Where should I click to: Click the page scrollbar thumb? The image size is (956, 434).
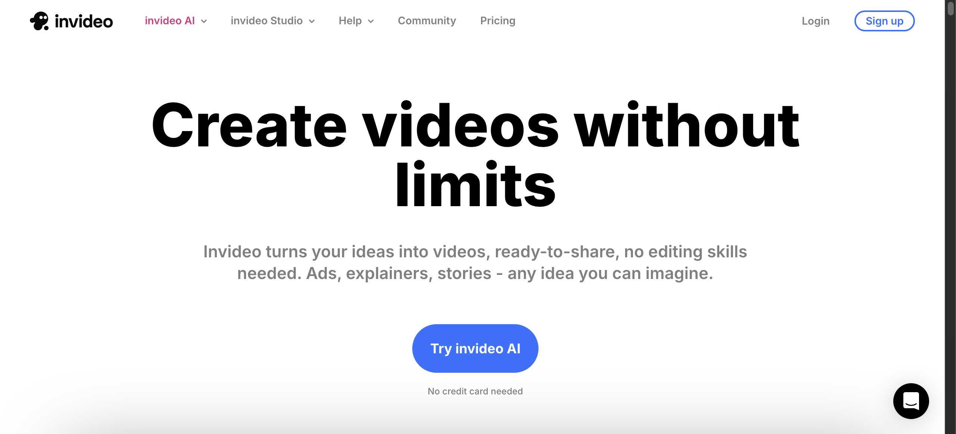click(951, 8)
